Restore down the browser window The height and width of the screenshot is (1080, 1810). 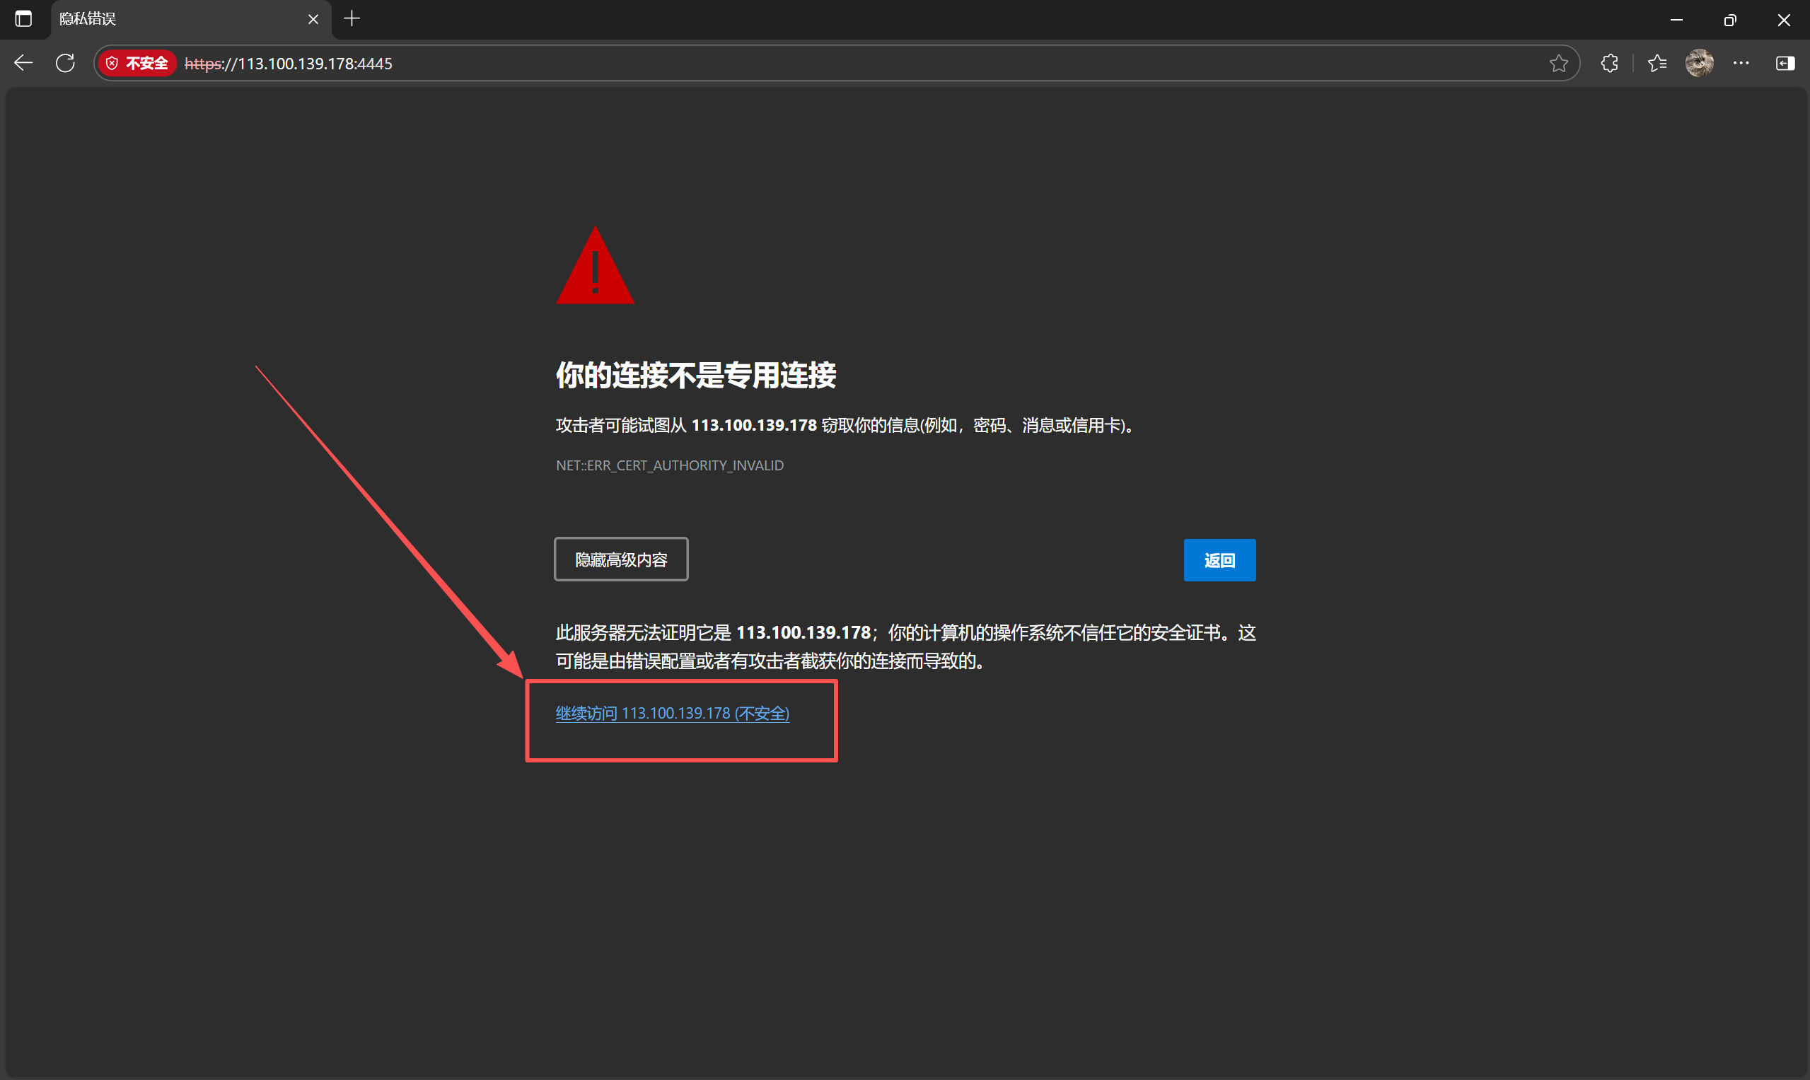click(1730, 20)
